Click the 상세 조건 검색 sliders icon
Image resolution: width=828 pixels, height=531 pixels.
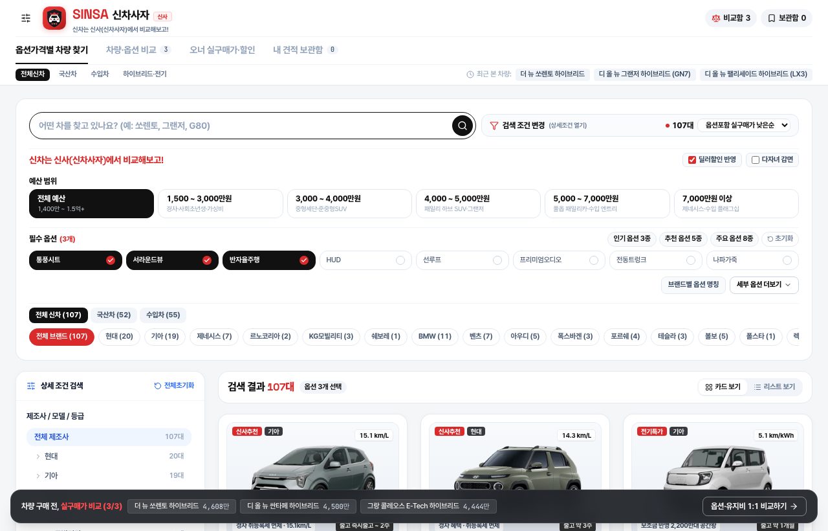click(31, 386)
